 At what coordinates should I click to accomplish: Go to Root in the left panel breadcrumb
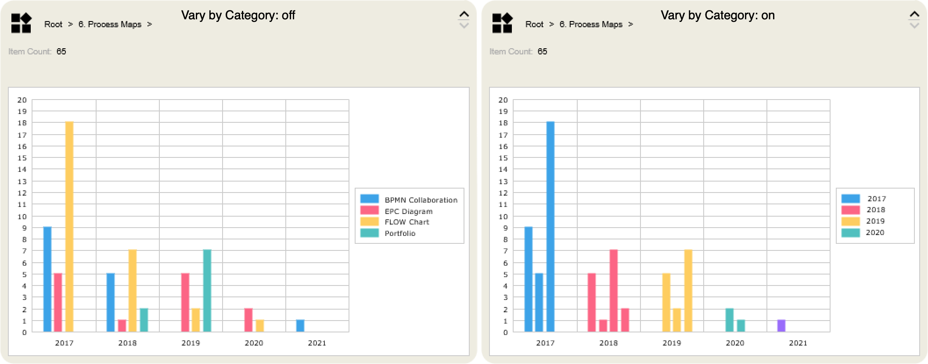(x=53, y=25)
